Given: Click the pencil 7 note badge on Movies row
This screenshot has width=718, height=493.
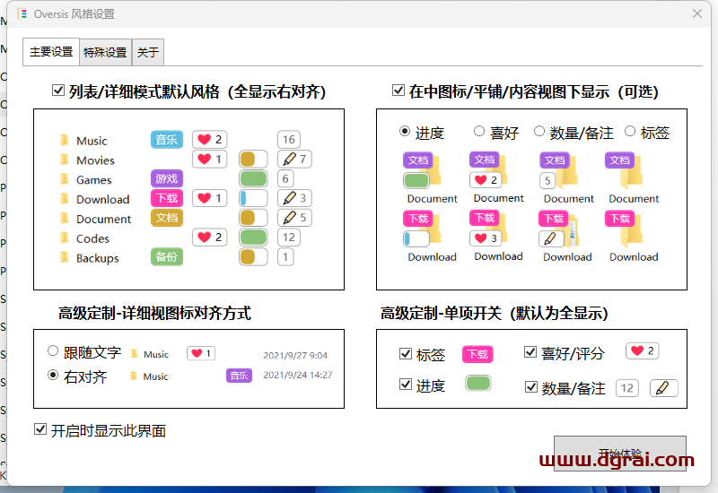Looking at the screenshot, I should (x=294, y=160).
